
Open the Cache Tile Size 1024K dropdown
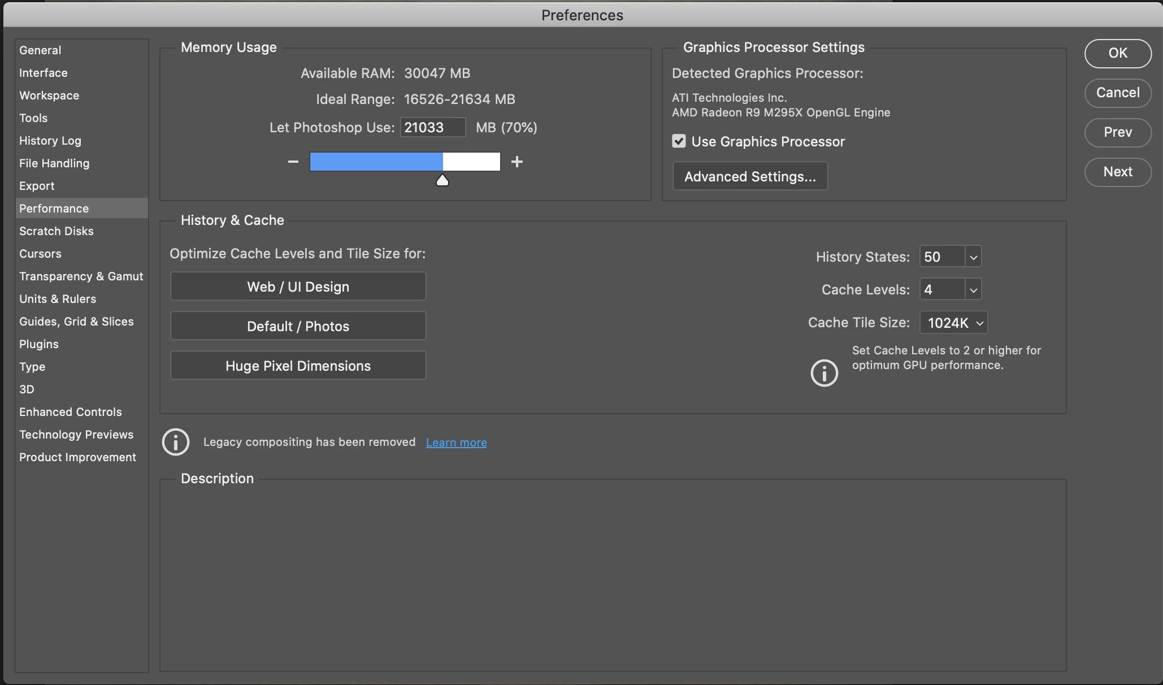click(x=954, y=323)
